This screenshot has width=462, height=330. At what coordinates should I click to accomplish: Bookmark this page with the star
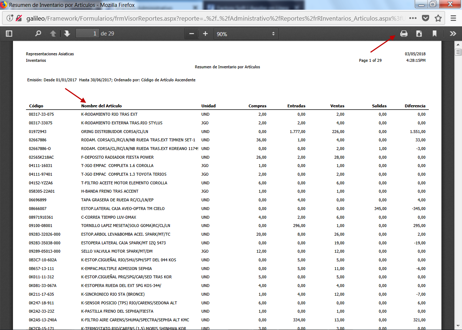click(x=438, y=18)
